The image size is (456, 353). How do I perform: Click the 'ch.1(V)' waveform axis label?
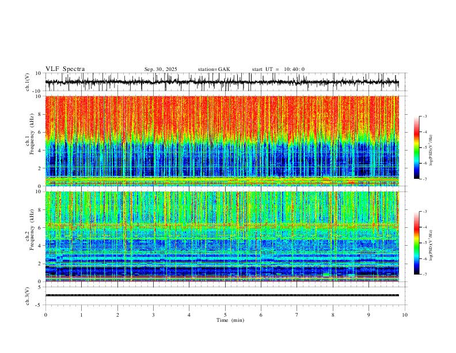(x=28, y=82)
